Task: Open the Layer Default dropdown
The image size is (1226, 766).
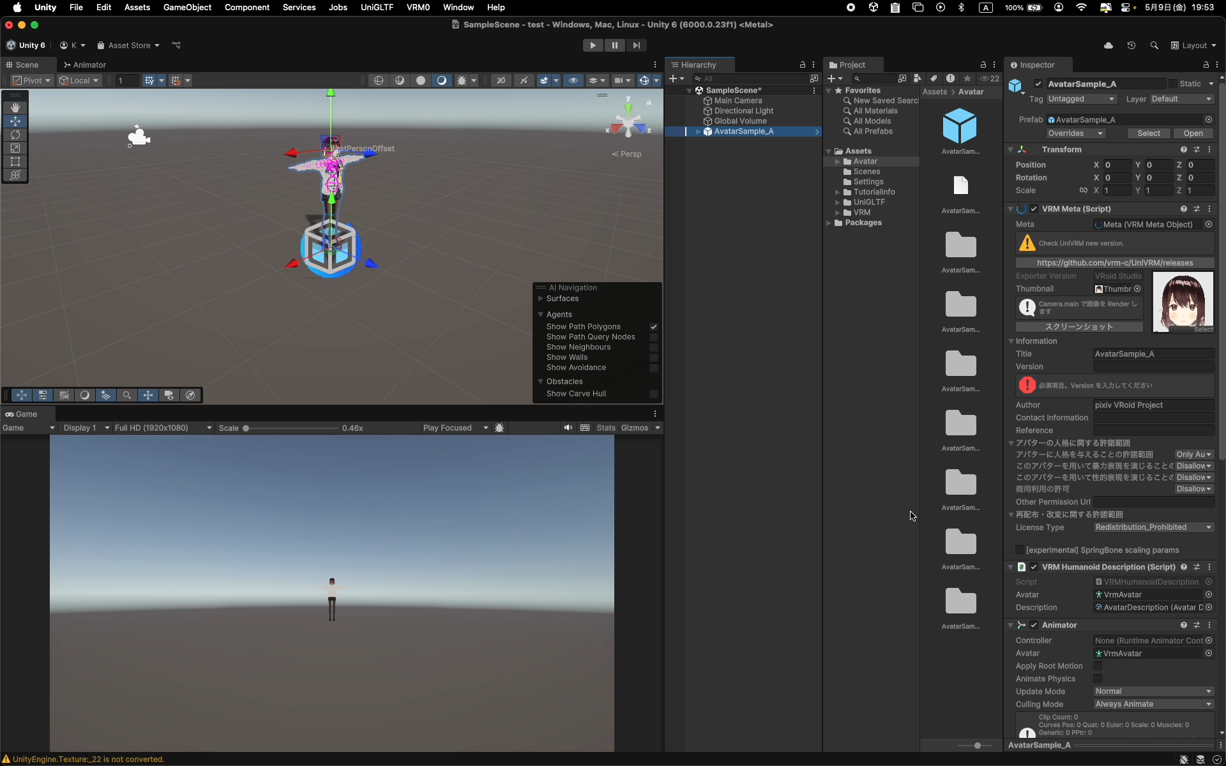Action: coord(1181,99)
